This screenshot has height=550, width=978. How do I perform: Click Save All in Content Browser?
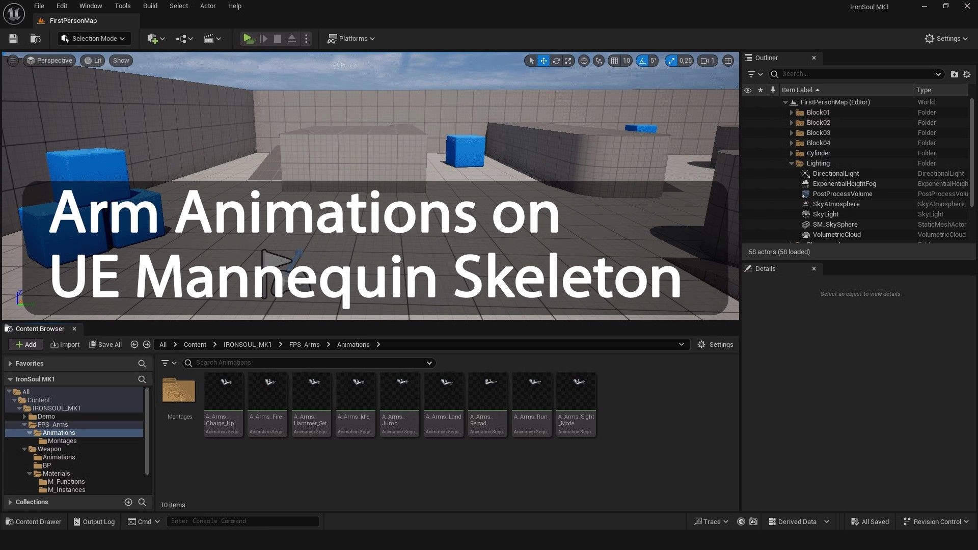tap(105, 345)
